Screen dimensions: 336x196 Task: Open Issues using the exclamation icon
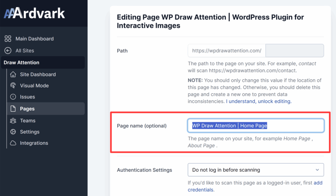12,97
